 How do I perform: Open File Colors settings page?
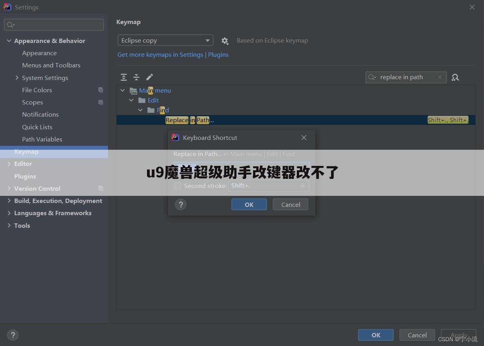point(37,90)
